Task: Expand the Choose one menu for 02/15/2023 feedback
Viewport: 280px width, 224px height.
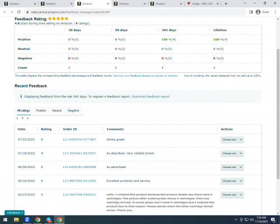Action: (x=232, y=195)
